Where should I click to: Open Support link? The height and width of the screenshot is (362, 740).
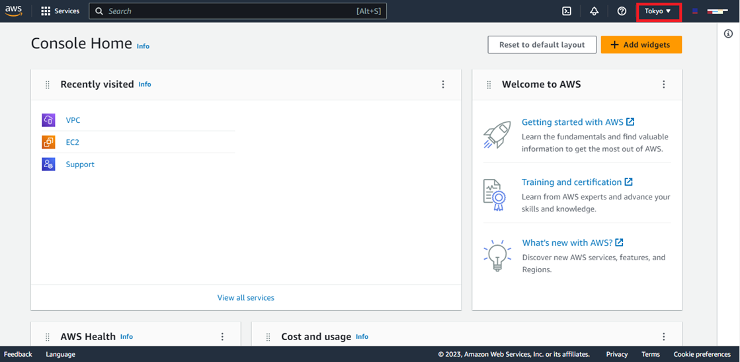[x=80, y=164]
